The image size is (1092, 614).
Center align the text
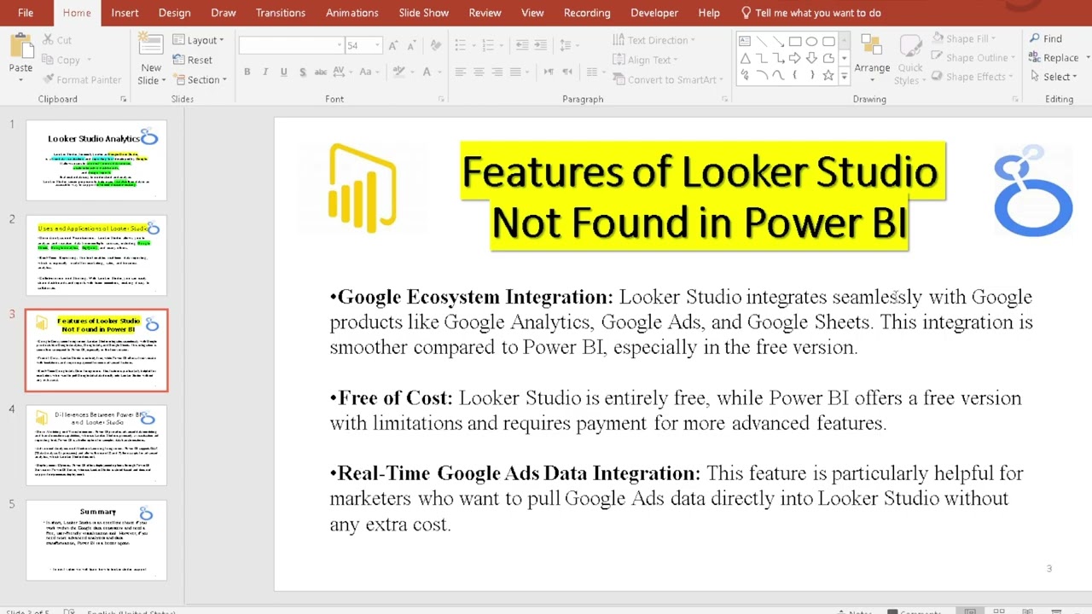(x=479, y=72)
